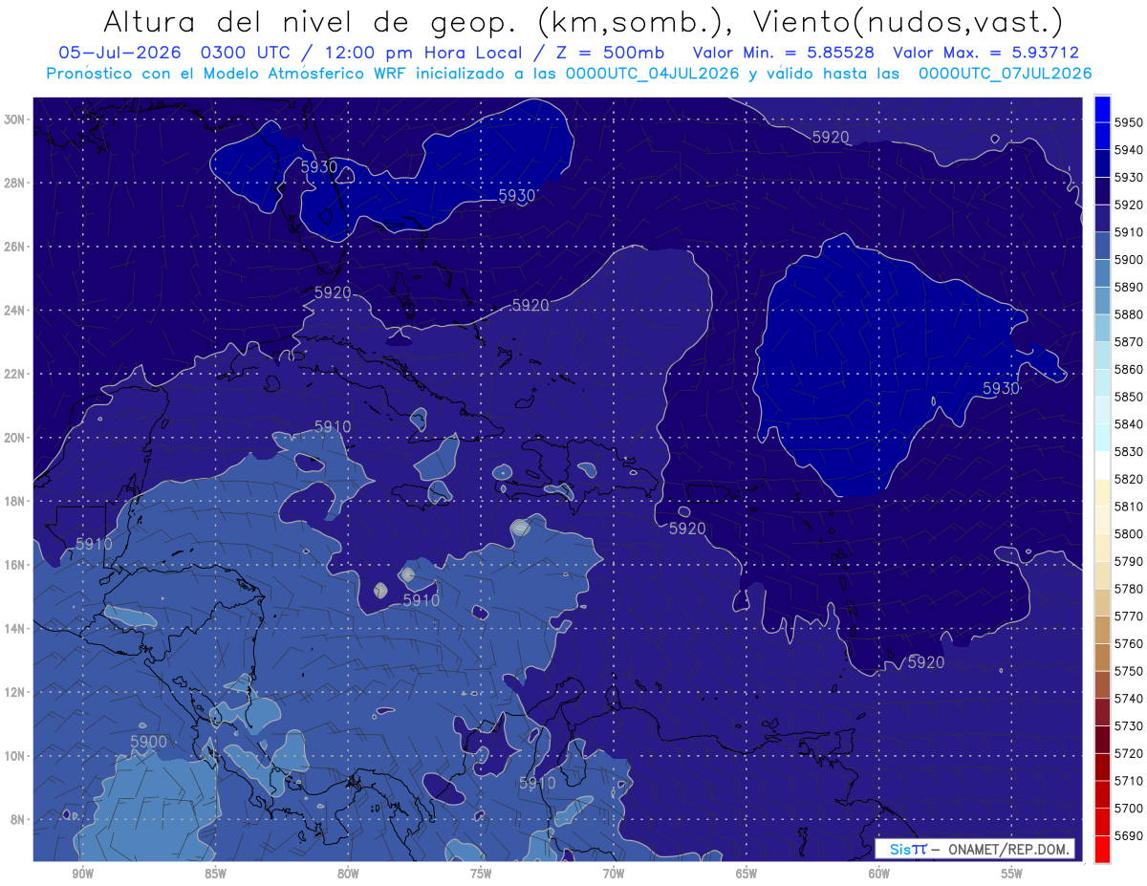Click the 5900 contour label on the map

[148, 742]
